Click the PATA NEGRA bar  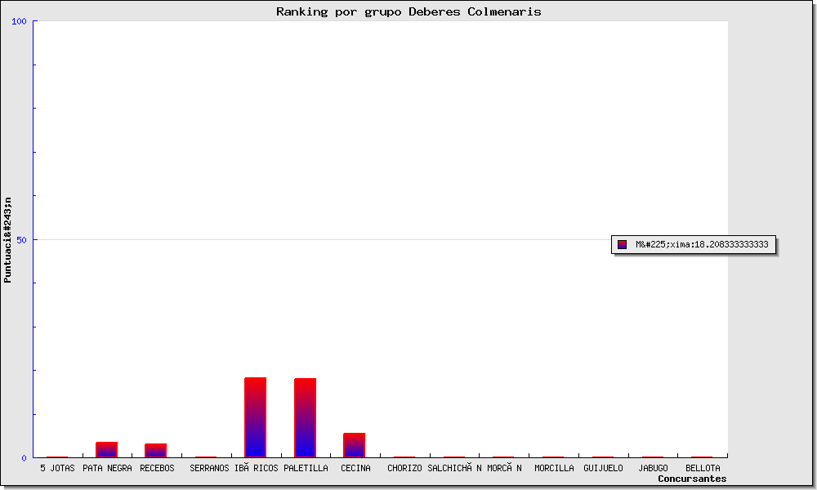pos(107,449)
